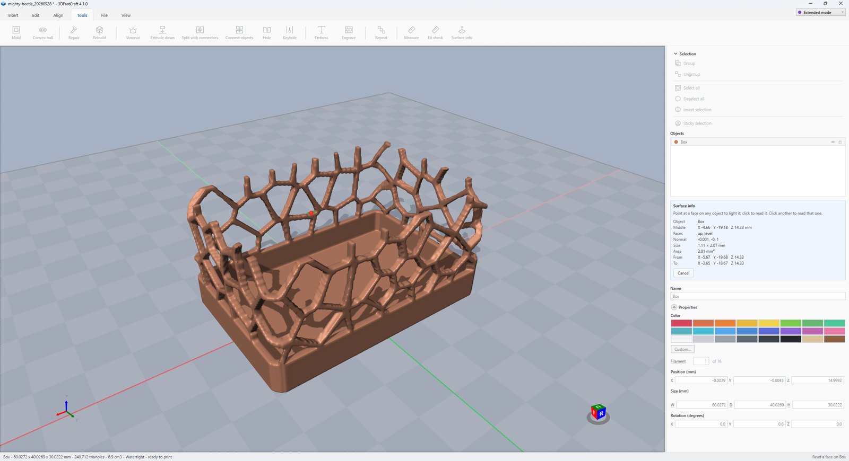The image size is (849, 461).
Task: Enable Sticky selection
Action: pos(693,123)
